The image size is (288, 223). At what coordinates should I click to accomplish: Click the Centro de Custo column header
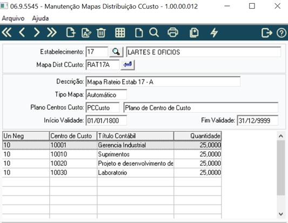point(73,136)
